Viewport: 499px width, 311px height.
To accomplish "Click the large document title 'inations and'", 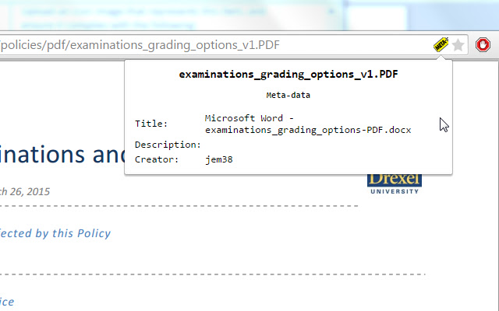I will [62, 155].
